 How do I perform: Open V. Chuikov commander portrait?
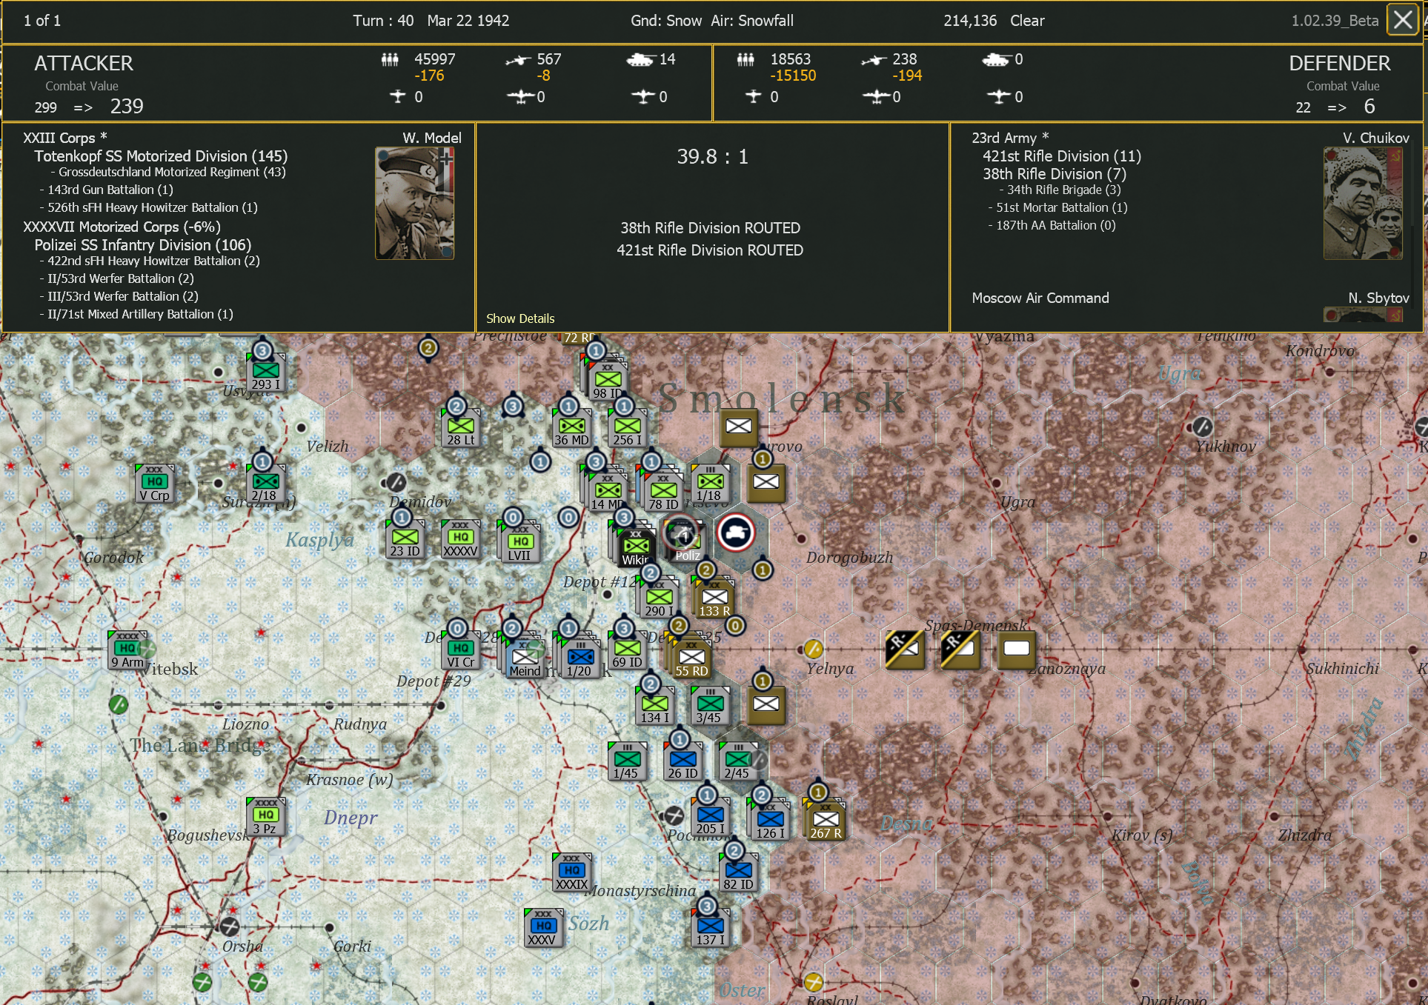(1363, 203)
